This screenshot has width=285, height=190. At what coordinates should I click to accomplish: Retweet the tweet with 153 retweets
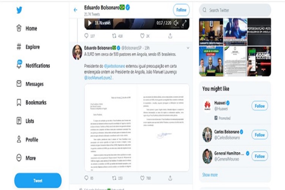click(114, 178)
